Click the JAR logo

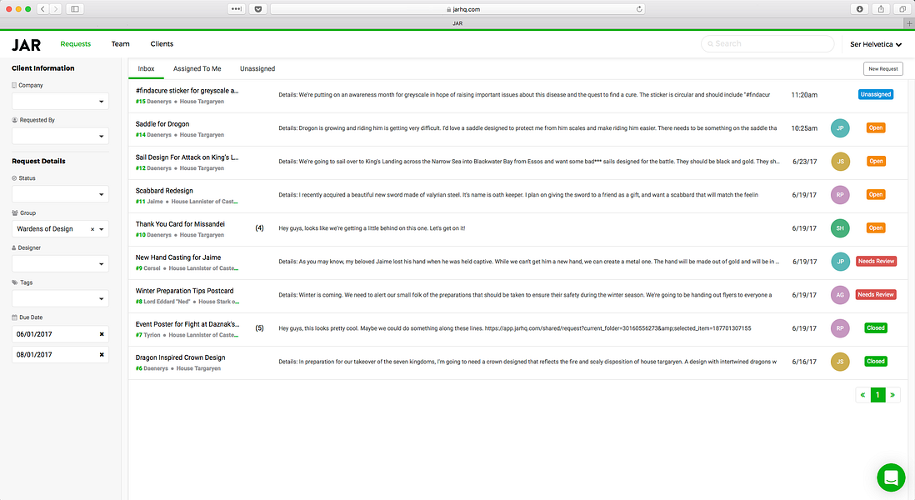pos(27,45)
